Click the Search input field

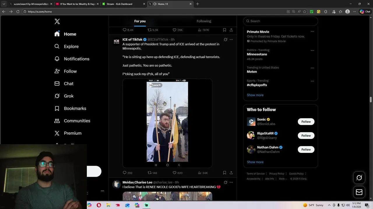(280, 21)
